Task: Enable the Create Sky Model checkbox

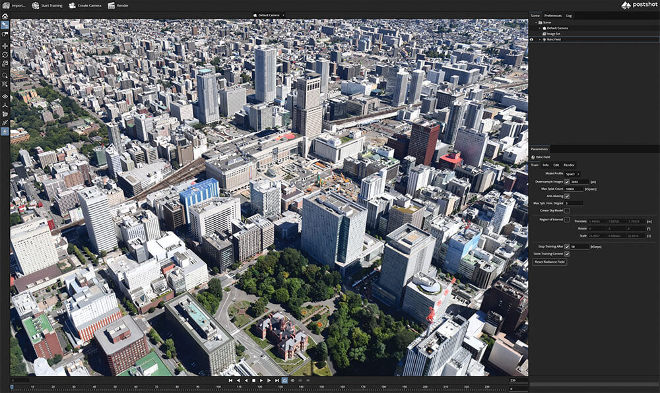Action: pyautogui.click(x=567, y=210)
